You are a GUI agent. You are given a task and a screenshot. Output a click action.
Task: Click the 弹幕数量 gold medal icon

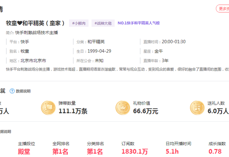48,108
